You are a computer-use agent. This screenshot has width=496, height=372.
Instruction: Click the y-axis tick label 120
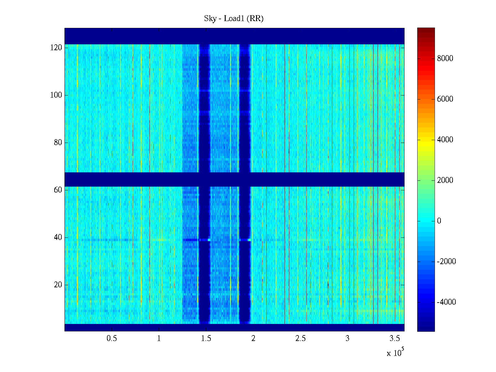(56, 48)
